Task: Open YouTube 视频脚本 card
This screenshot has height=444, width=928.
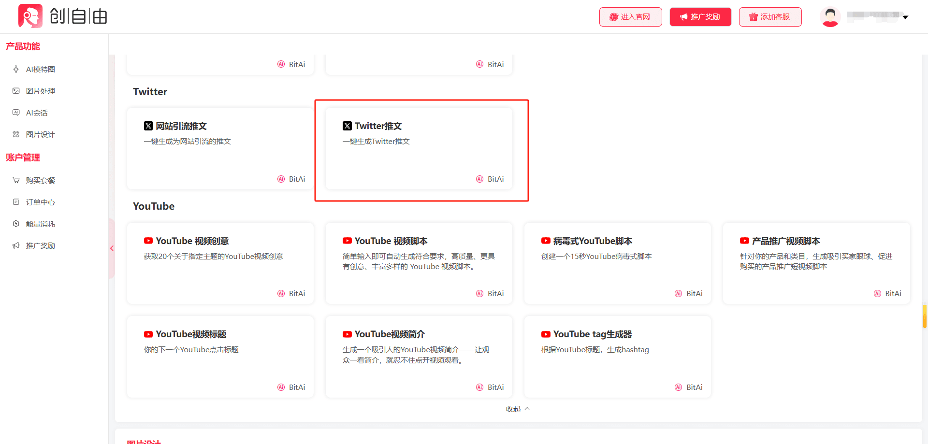Action: (x=419, y=263)
